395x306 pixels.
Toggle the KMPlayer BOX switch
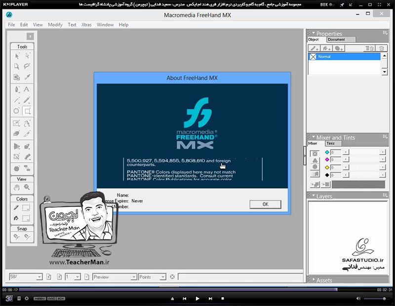tap(332, 4)
